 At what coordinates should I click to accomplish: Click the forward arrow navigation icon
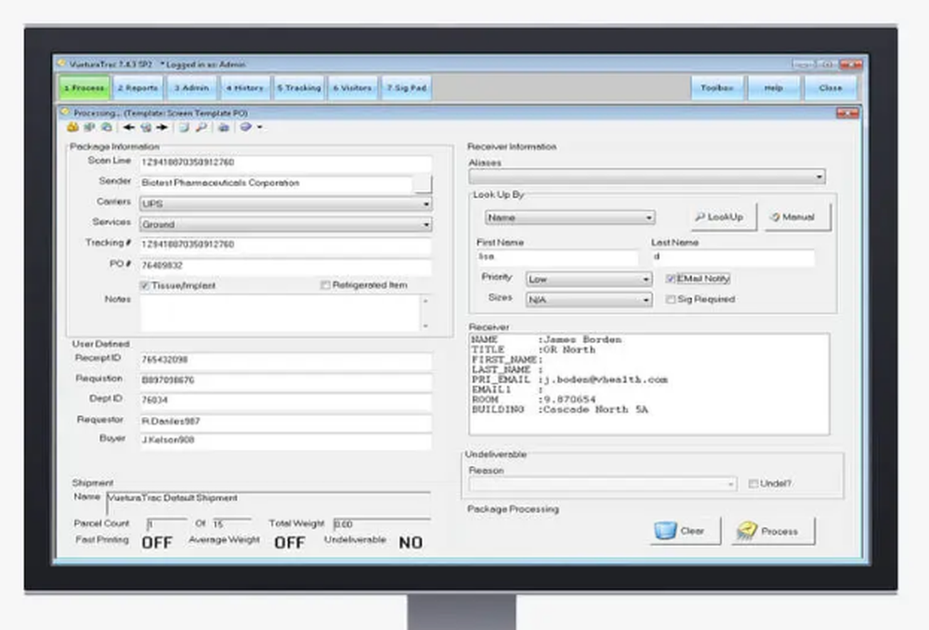tap(164, 127)
